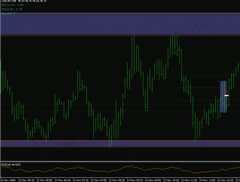
Task: Click the 13 Nov 07:15 time label
Action: [81, 180]
